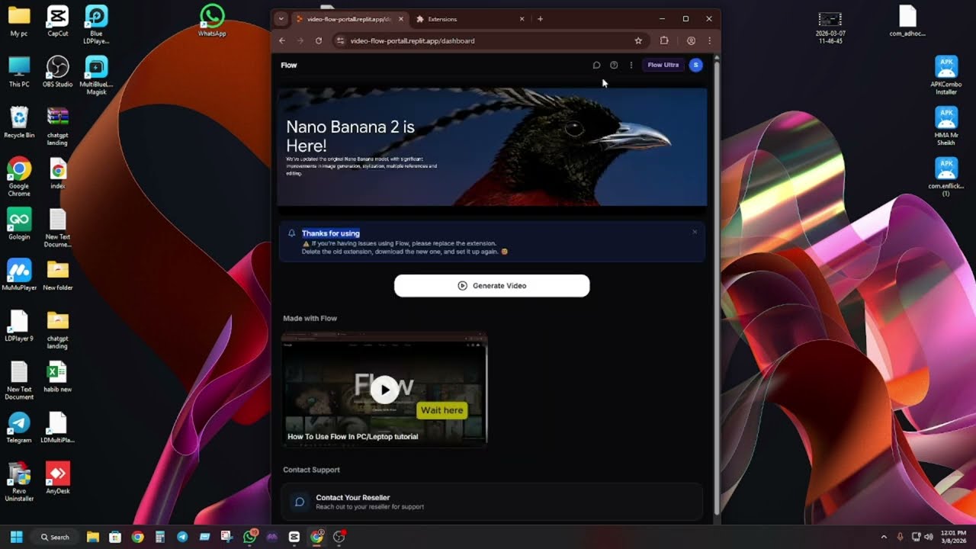Select the AnyDesk desktop shortcut
This screenshot has height=549, width=976.
[57, 478]
